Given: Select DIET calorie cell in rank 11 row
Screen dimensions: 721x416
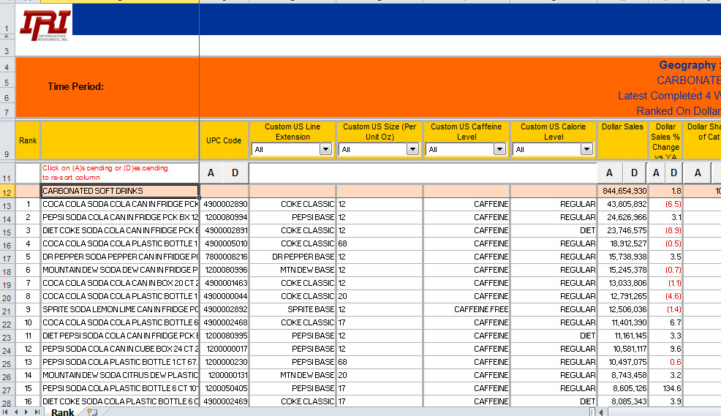Looking at the screenshot, I should [x=554, y=336].
